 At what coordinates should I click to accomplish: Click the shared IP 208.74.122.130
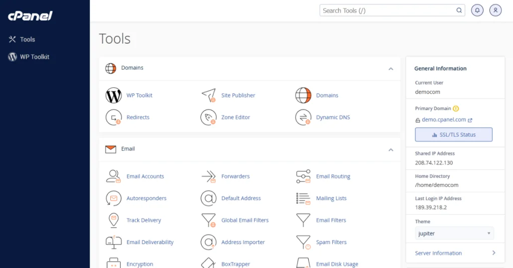click(x=434, y=162)
